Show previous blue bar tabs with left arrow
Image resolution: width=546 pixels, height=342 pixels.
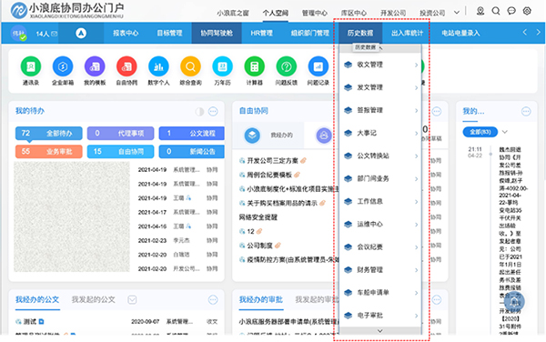pyautogui.click(x=525, y=33)
